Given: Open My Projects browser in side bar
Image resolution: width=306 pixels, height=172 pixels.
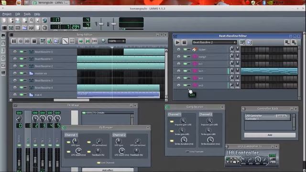Looking at the screenshot, I should click(x=3, y=43).
